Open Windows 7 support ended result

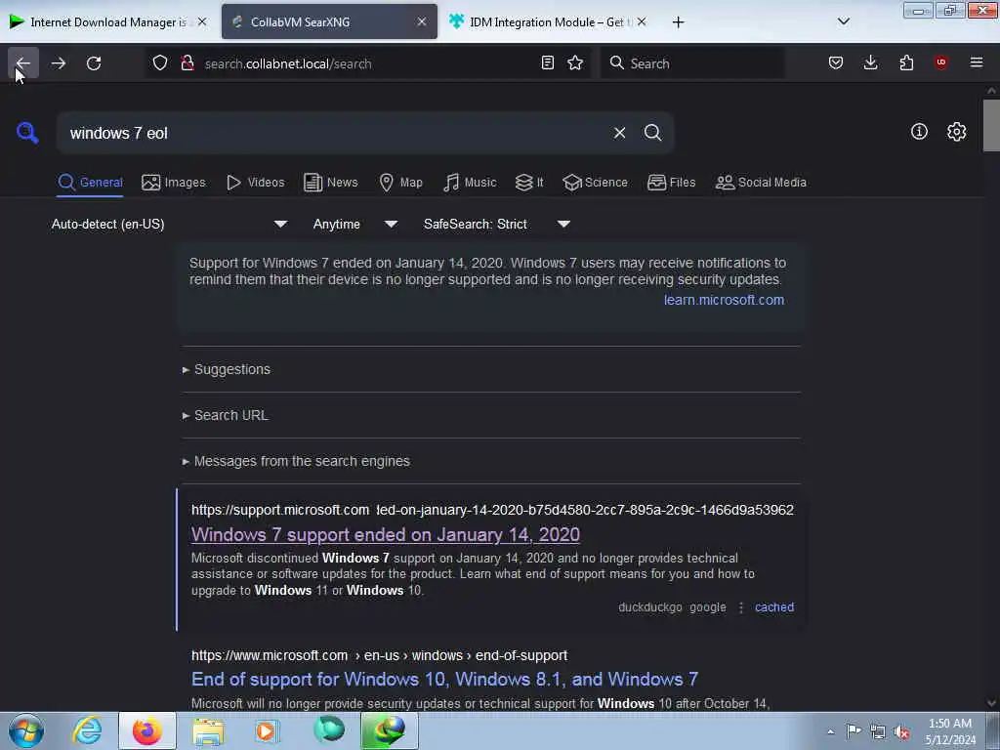(x=385, y=534)
